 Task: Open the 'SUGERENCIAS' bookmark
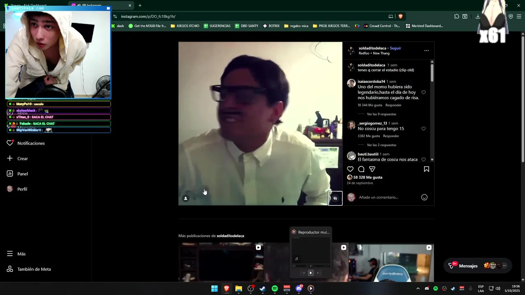[x=217, y=26]
